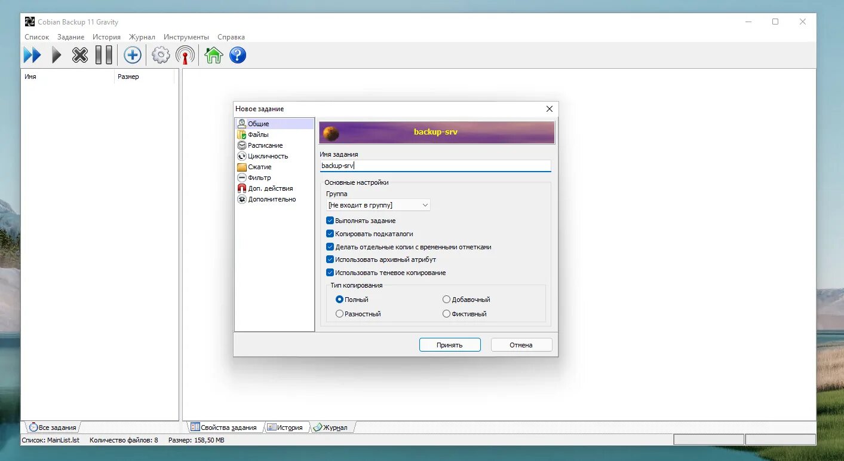Create new task with the plus icon
Screen dimensions: 844x461
click(x=133, y=56)
